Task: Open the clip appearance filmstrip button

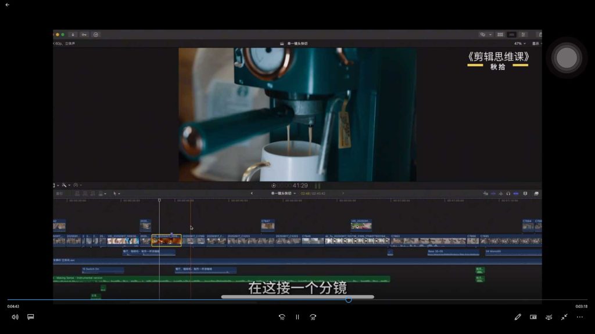Action: pos(525,194)
